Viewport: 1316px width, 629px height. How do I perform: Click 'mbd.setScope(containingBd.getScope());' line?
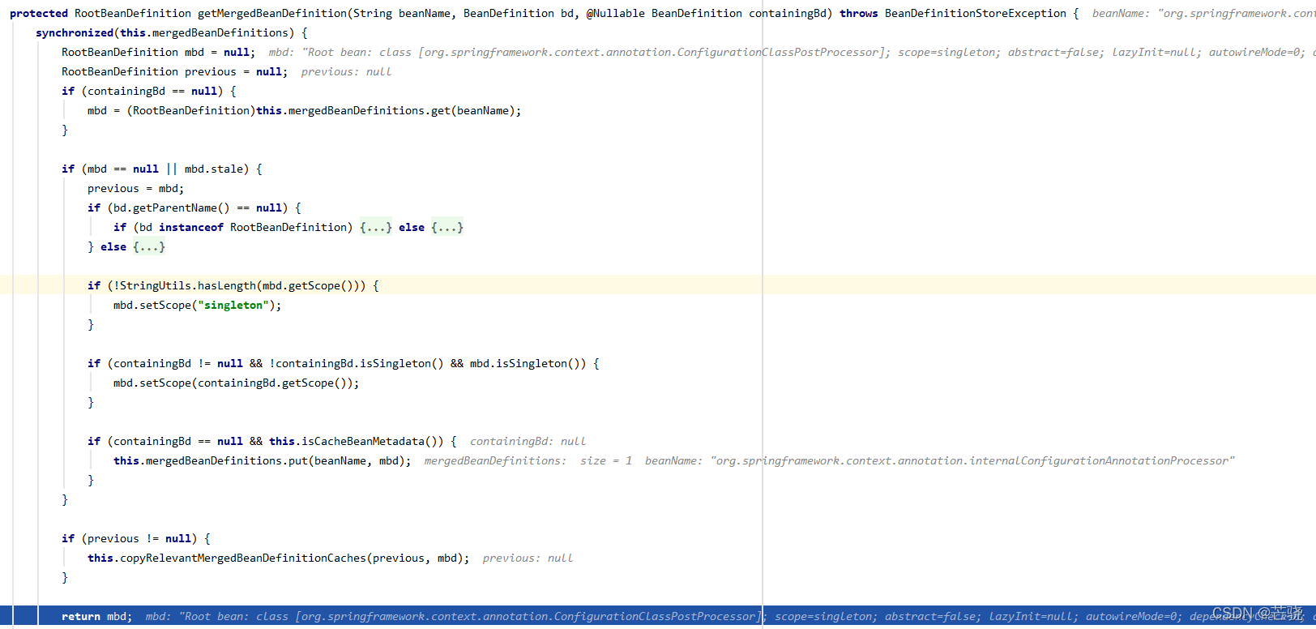point(237,383)
